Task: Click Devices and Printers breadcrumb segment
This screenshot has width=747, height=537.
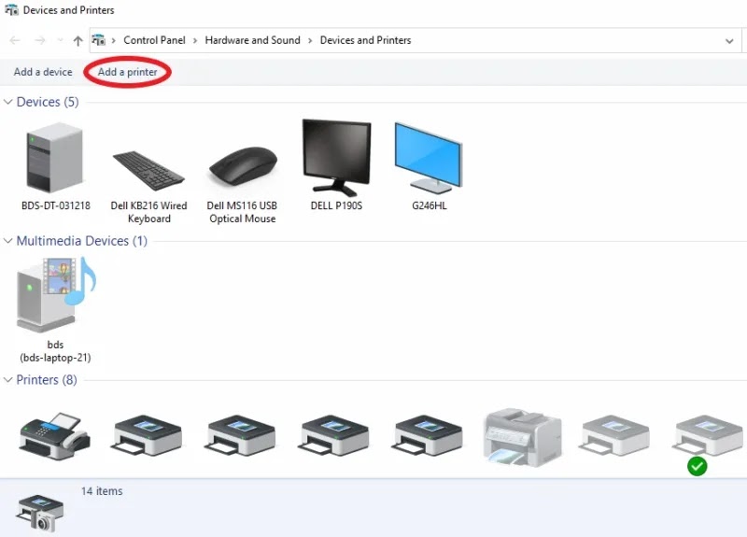Action: (365, 40)
